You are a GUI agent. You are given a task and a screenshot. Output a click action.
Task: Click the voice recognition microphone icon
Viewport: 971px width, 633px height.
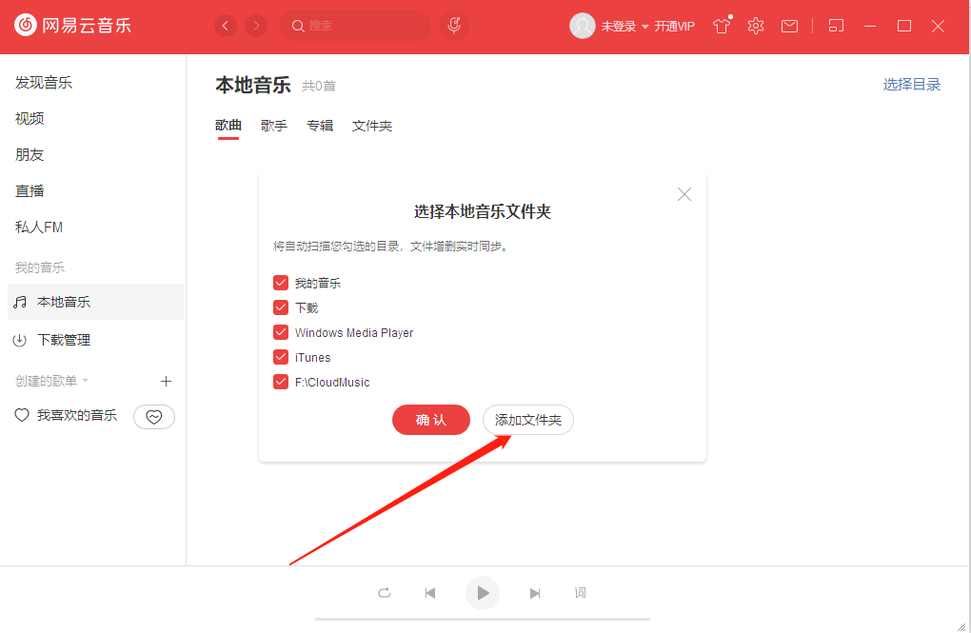[x=454, y=26]
